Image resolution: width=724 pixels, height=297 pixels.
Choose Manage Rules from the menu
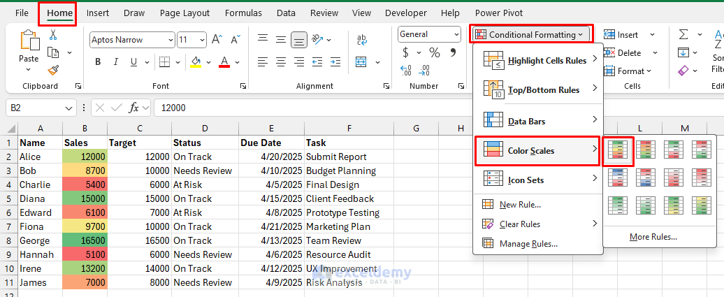pos(528,244)
